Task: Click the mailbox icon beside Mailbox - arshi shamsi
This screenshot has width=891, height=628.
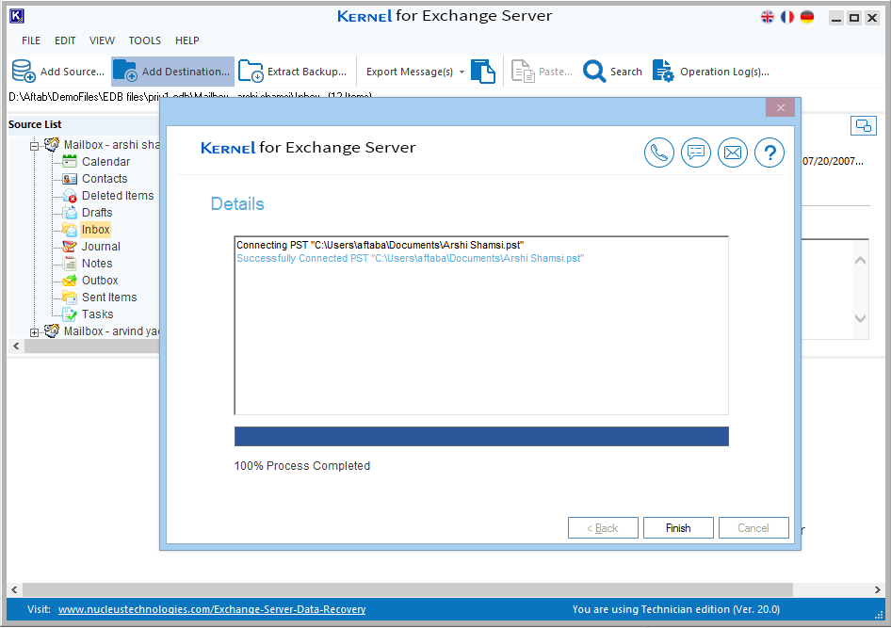Action: coord(52,144)
